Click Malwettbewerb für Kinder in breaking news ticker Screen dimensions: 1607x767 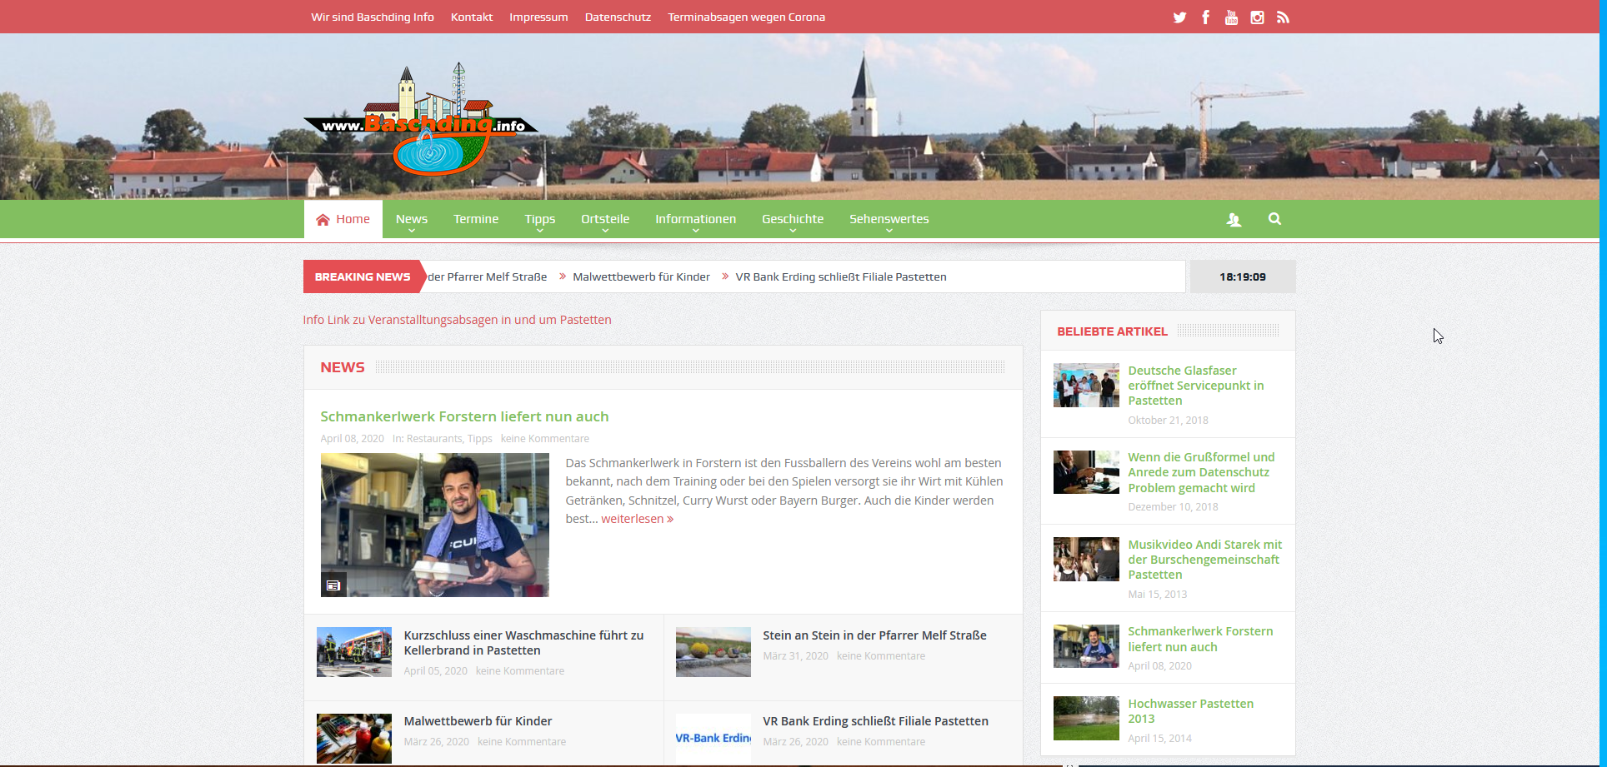click(x=641, y=277)
